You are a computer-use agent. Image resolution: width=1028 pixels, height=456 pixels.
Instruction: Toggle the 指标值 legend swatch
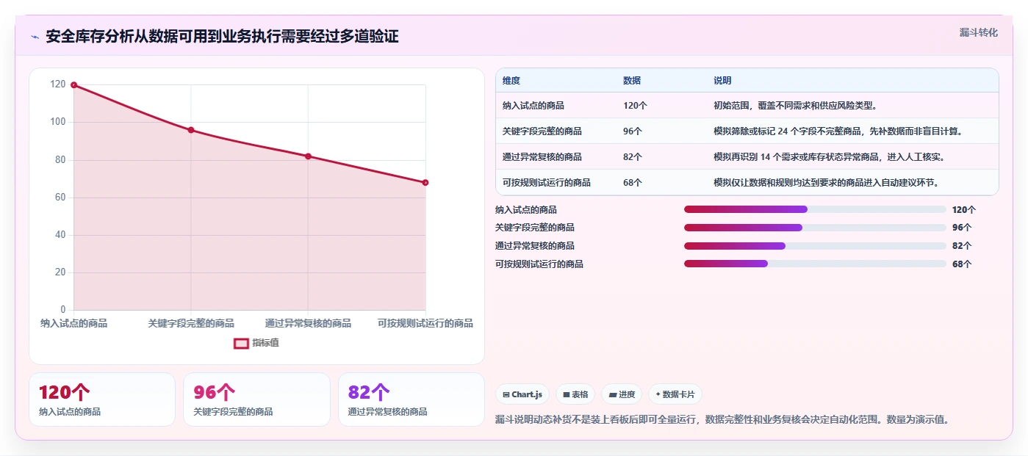point(242,343)
